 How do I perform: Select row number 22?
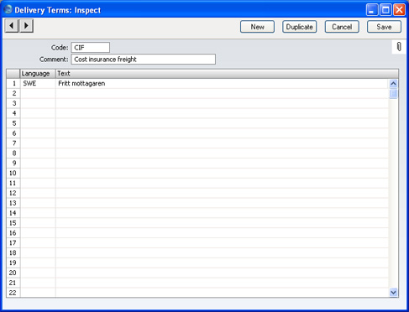point(13,293)
